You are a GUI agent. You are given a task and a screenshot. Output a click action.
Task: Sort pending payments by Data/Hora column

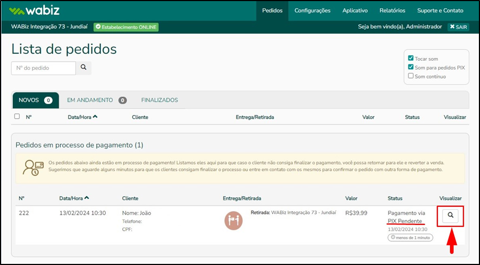tap(74, 198)
